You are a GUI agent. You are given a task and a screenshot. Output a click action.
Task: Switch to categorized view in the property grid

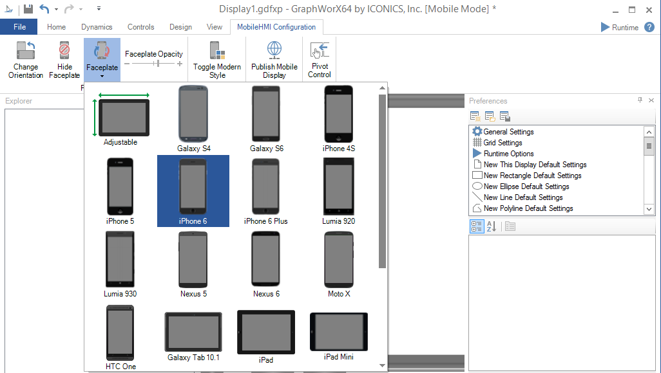point(477,226)
